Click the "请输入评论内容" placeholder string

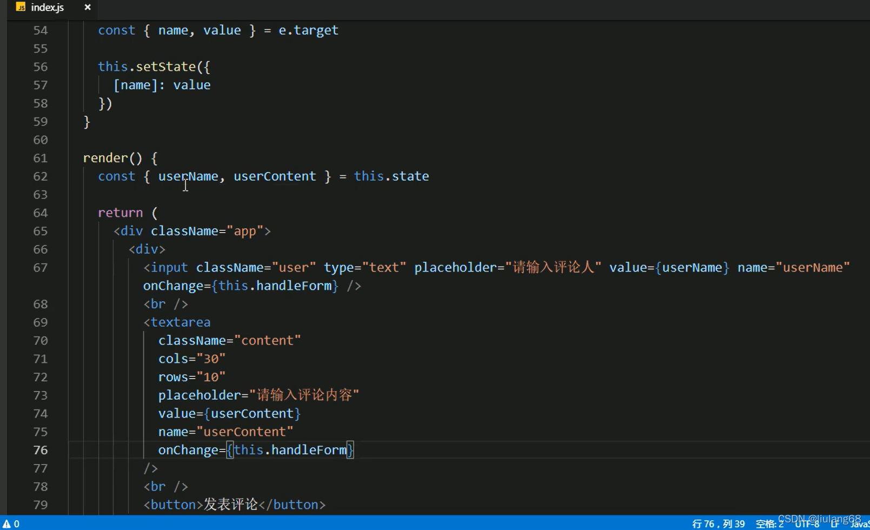coord(304,395)
